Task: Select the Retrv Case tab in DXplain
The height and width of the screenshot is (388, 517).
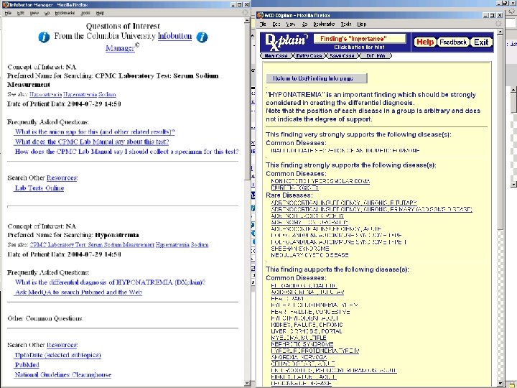Action: point(309,55)
